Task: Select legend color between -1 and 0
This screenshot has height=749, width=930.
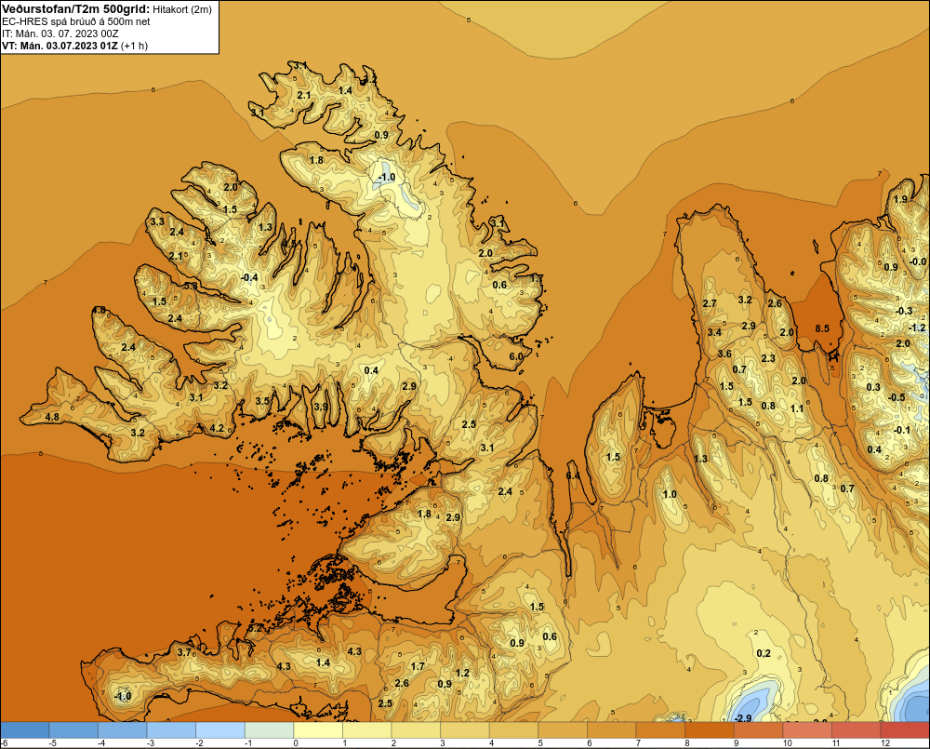Action: [270, 730]
